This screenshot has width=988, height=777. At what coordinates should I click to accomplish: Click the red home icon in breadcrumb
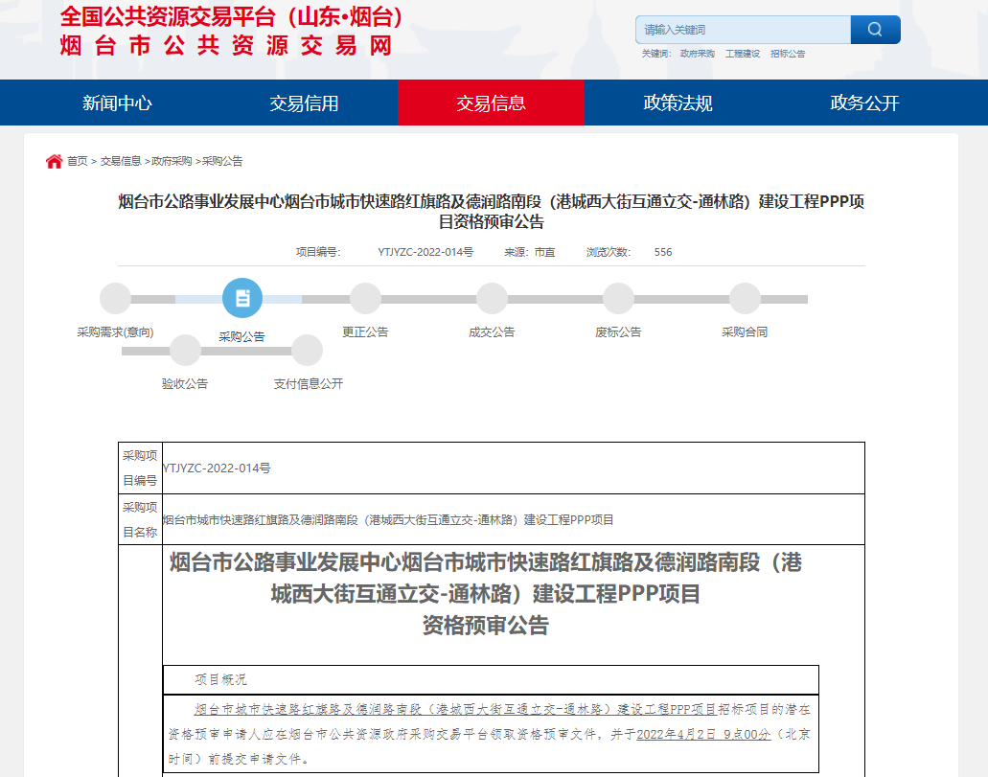pyautogui.click(x=54, y=161)
